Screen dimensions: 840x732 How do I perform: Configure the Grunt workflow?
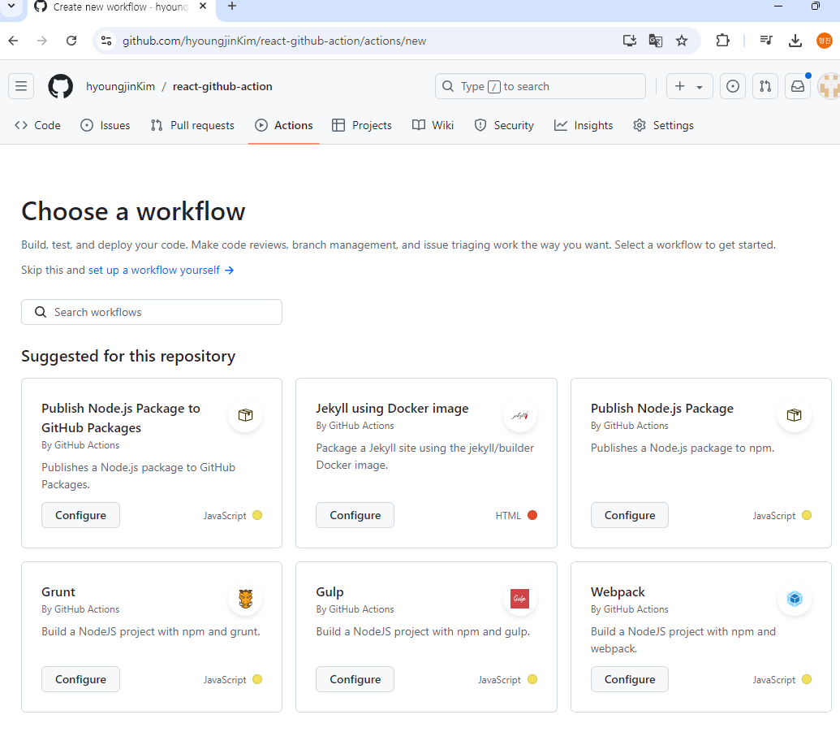(81, 679)
